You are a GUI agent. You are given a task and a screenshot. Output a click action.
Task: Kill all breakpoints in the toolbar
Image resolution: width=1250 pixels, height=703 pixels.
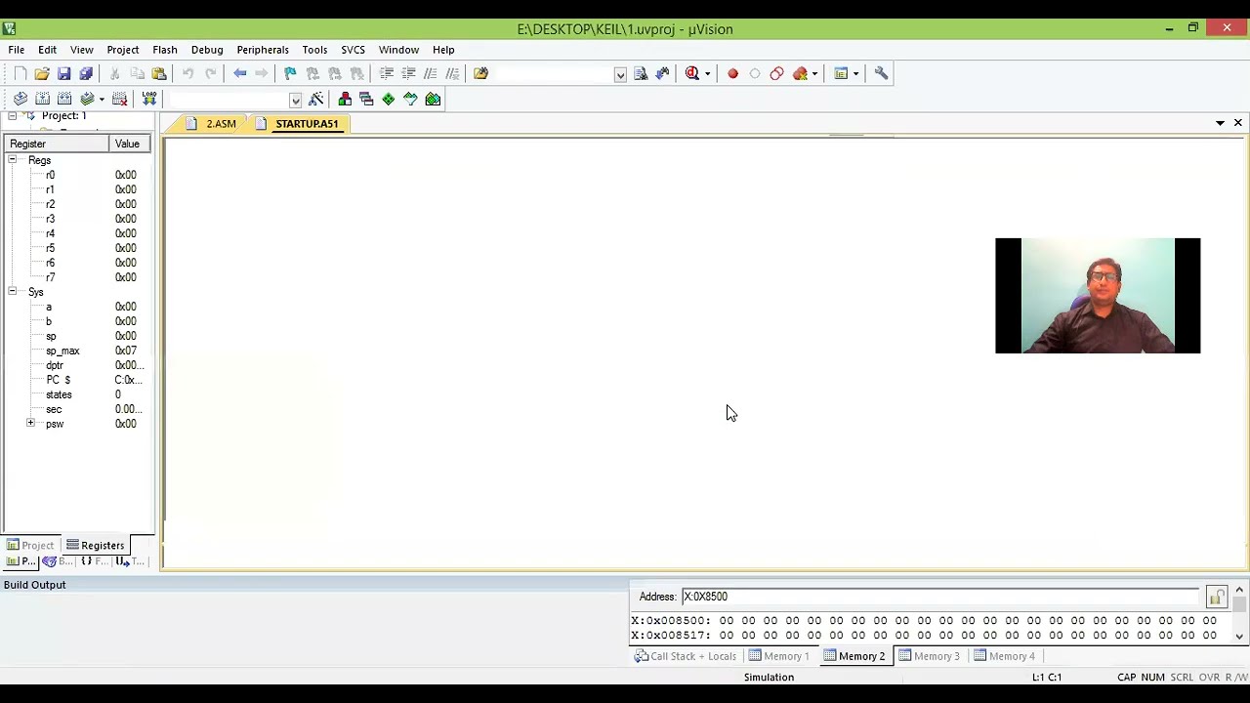[x=800, y=73]
